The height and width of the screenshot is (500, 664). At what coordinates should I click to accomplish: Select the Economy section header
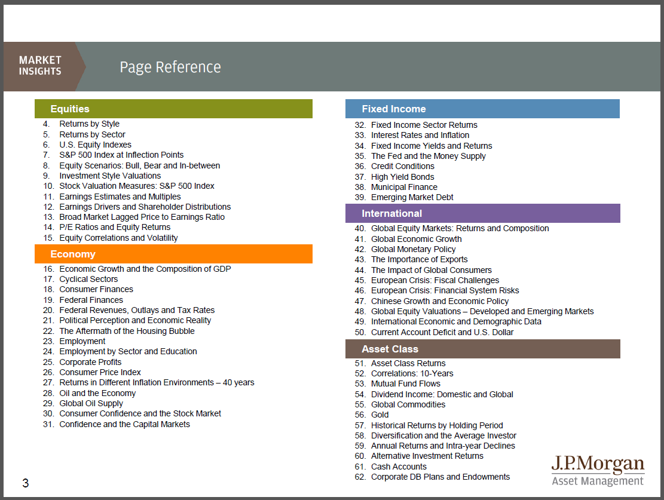coord(173,254)
